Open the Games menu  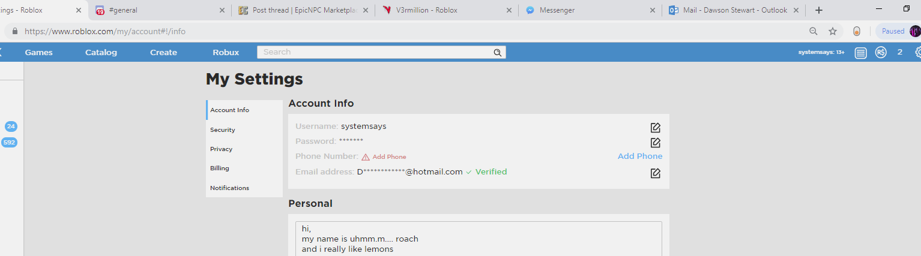click(39, 53)
